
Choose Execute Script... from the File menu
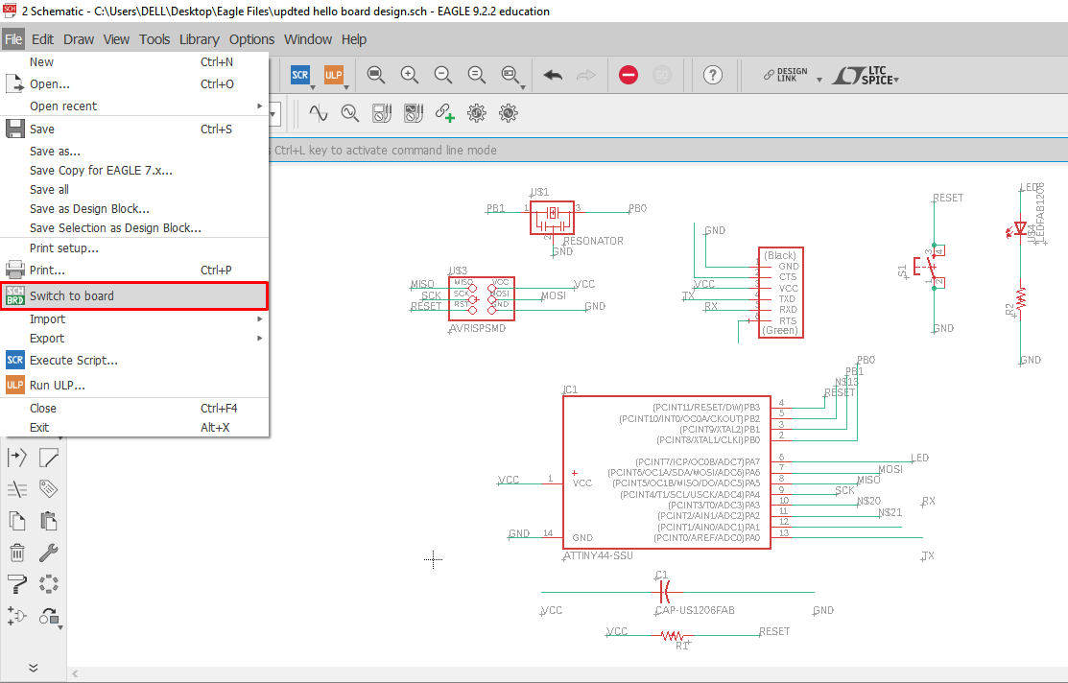135,361
